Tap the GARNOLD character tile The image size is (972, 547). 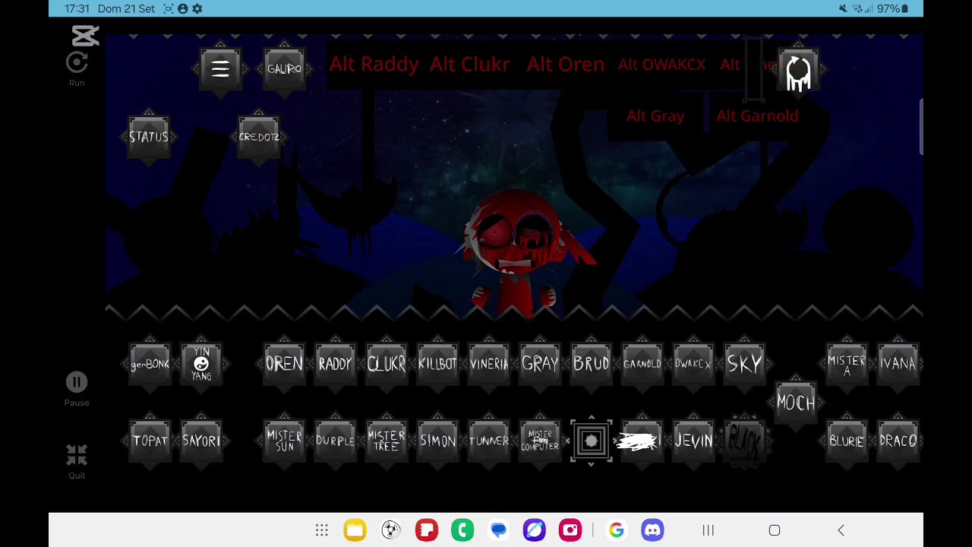click(642, 364)
